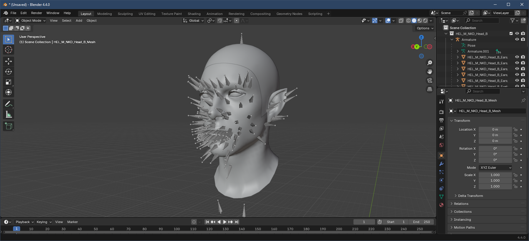Switch to the Shading workspace tab
This screenshot has width=529, height=241.
coord(194,14)
